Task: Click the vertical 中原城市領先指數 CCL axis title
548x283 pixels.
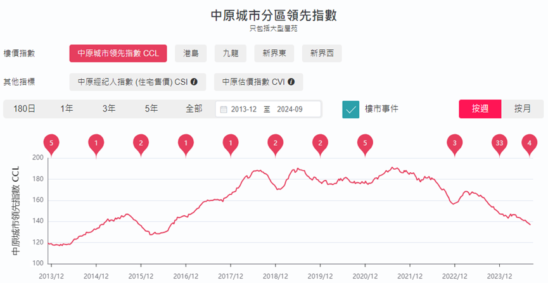Action: coord(15,210)
